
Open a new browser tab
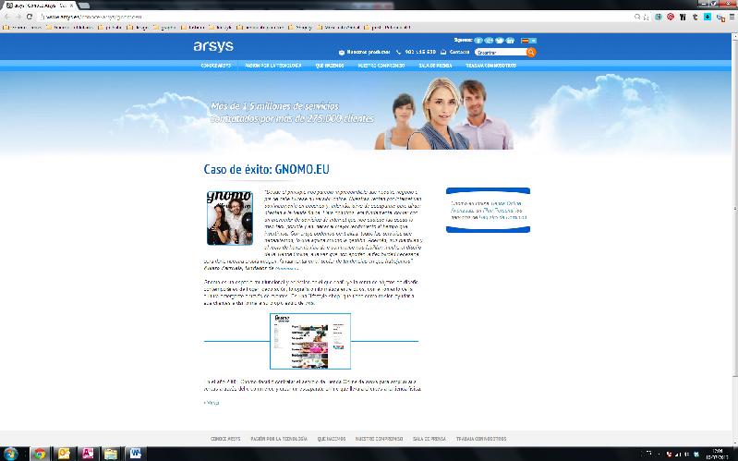click(84, 6)
